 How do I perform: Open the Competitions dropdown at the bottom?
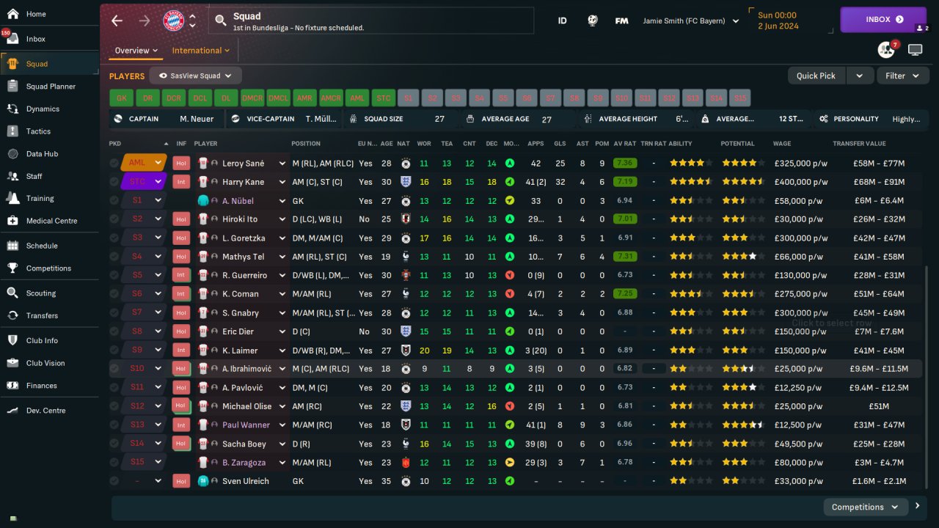point(866,507)
